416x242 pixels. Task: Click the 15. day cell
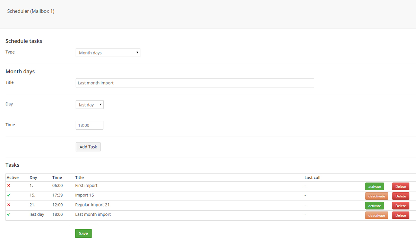(x=32, y=195)
